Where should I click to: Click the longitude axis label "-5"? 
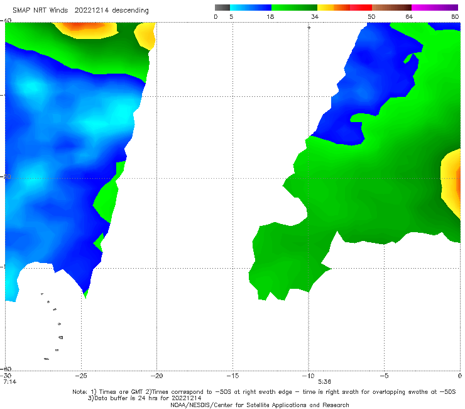[384, 376]
